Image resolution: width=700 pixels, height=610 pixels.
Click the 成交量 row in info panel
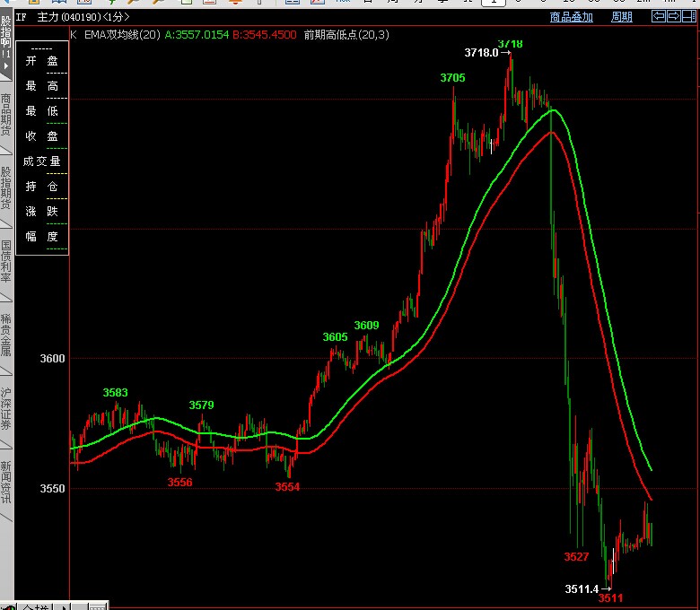[42, 161]
